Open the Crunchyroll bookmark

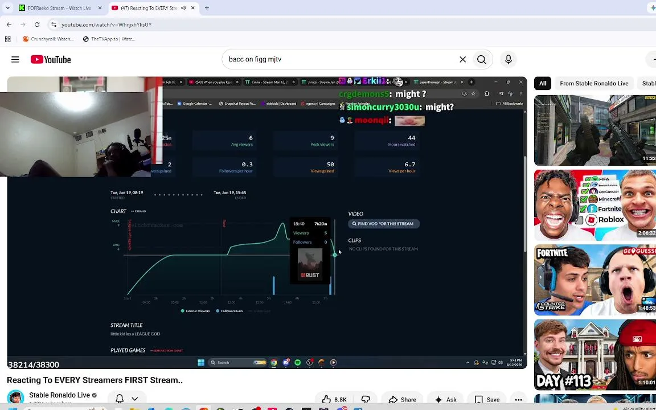(x=48, y=39)
